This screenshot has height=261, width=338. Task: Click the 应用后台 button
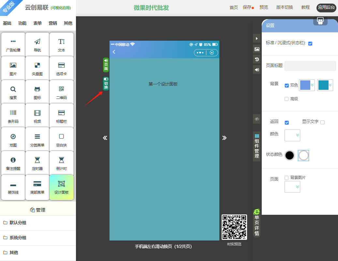point(326,8)
